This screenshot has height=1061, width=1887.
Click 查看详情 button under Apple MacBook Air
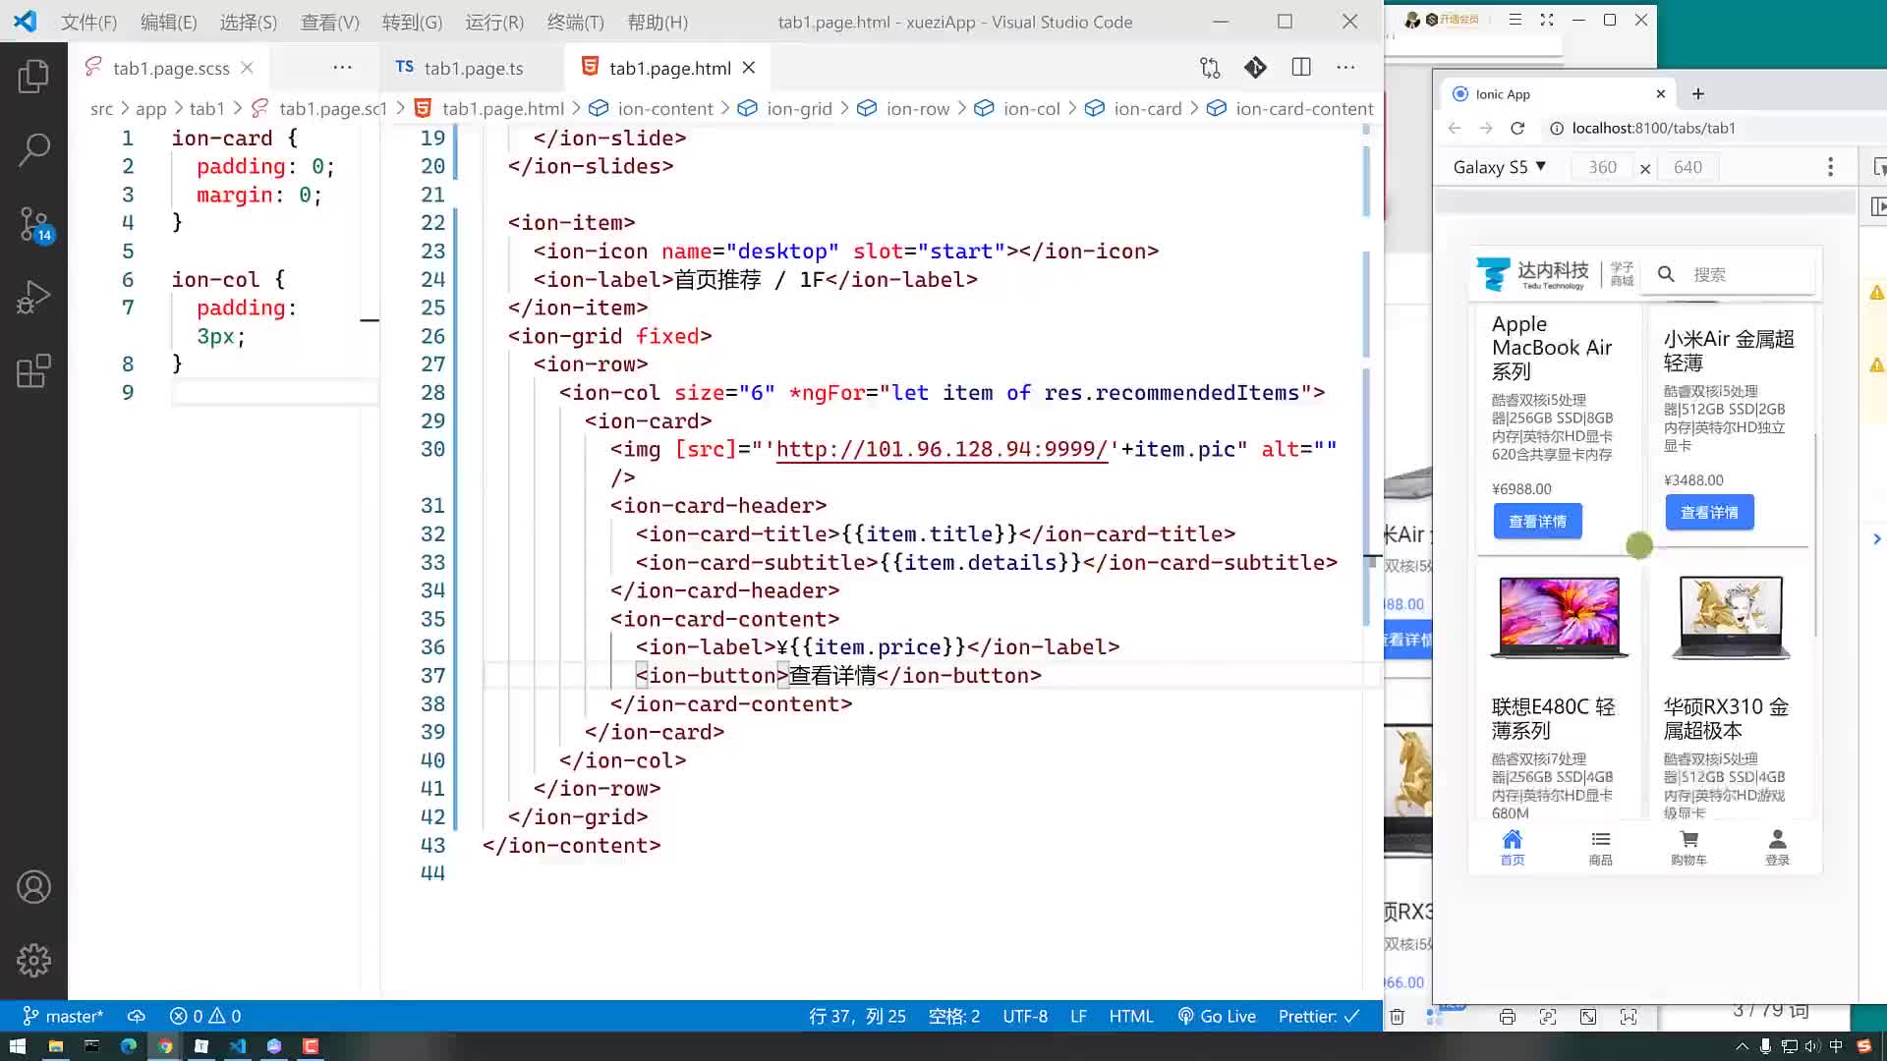pyautogui.click(x=1537, y=522)
